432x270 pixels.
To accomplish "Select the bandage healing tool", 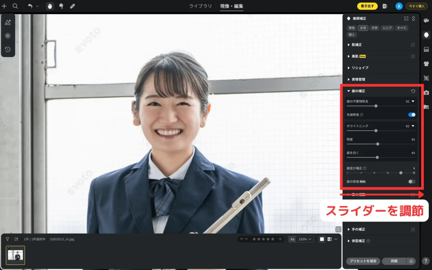I will pos(72,6).
